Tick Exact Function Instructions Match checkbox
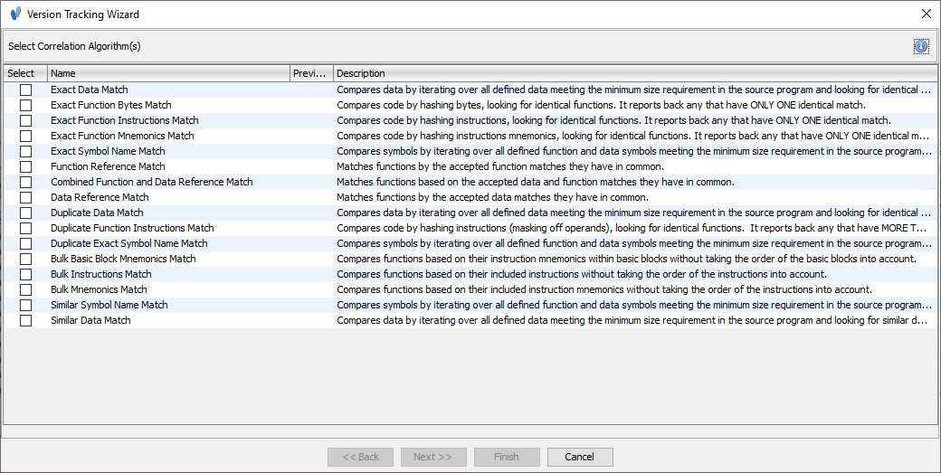Screen dimensions: 941x473 tap(26, 120)
